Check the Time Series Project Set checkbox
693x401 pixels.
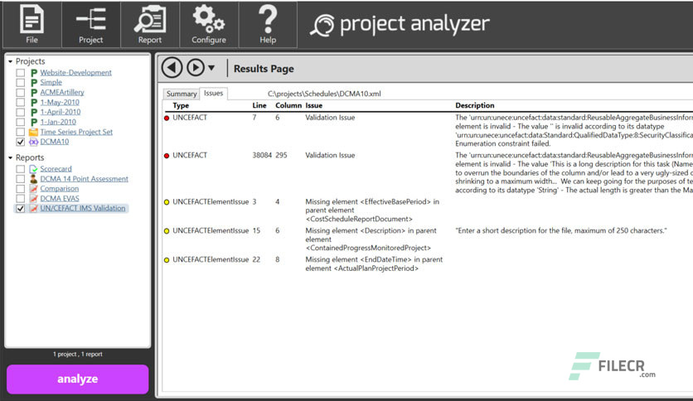(x=21, y=132)
